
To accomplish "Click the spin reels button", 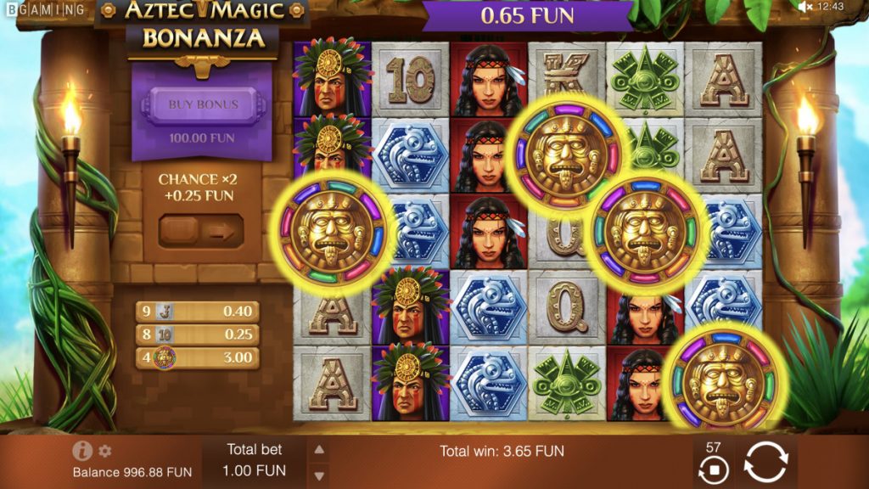I will (x=766, y=462).
